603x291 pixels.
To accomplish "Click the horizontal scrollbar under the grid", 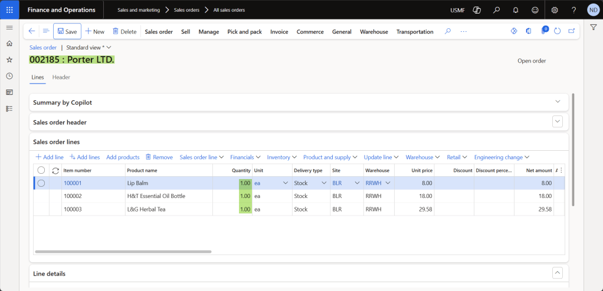I will 123,252.
